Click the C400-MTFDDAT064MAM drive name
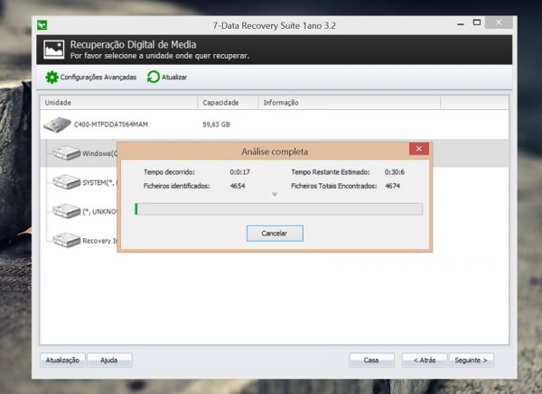 click(111, 124)
